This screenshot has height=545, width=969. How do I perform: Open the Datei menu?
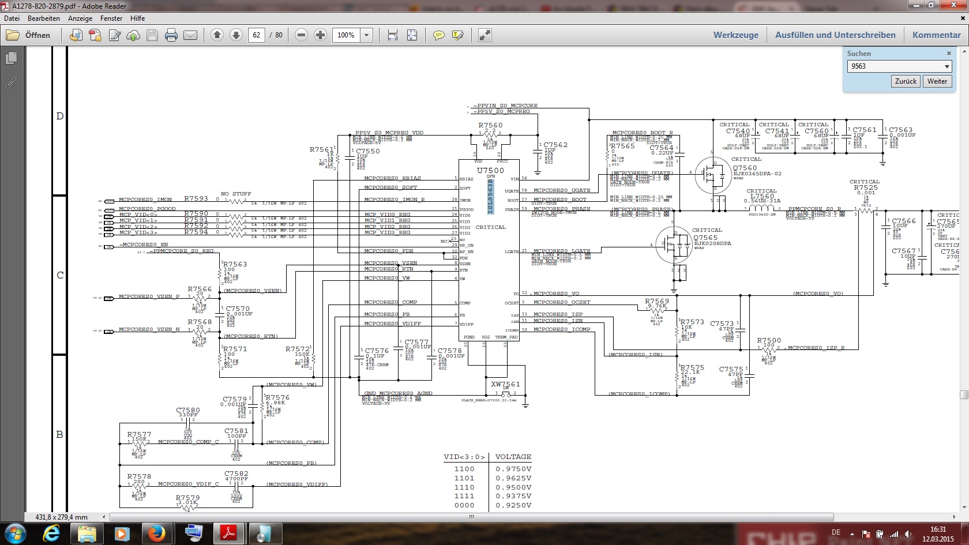click(x=12, y=18)
